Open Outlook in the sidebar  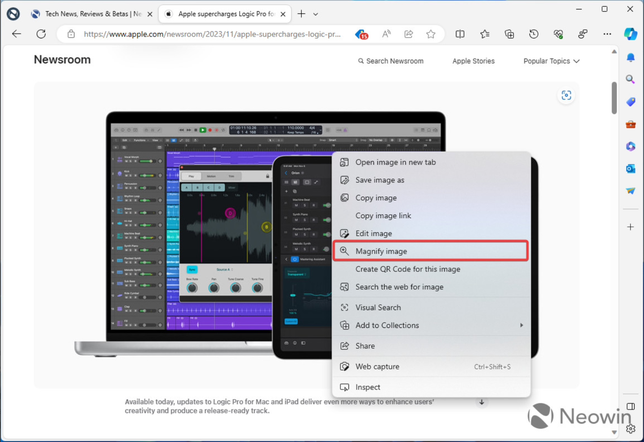coord(631,169)
